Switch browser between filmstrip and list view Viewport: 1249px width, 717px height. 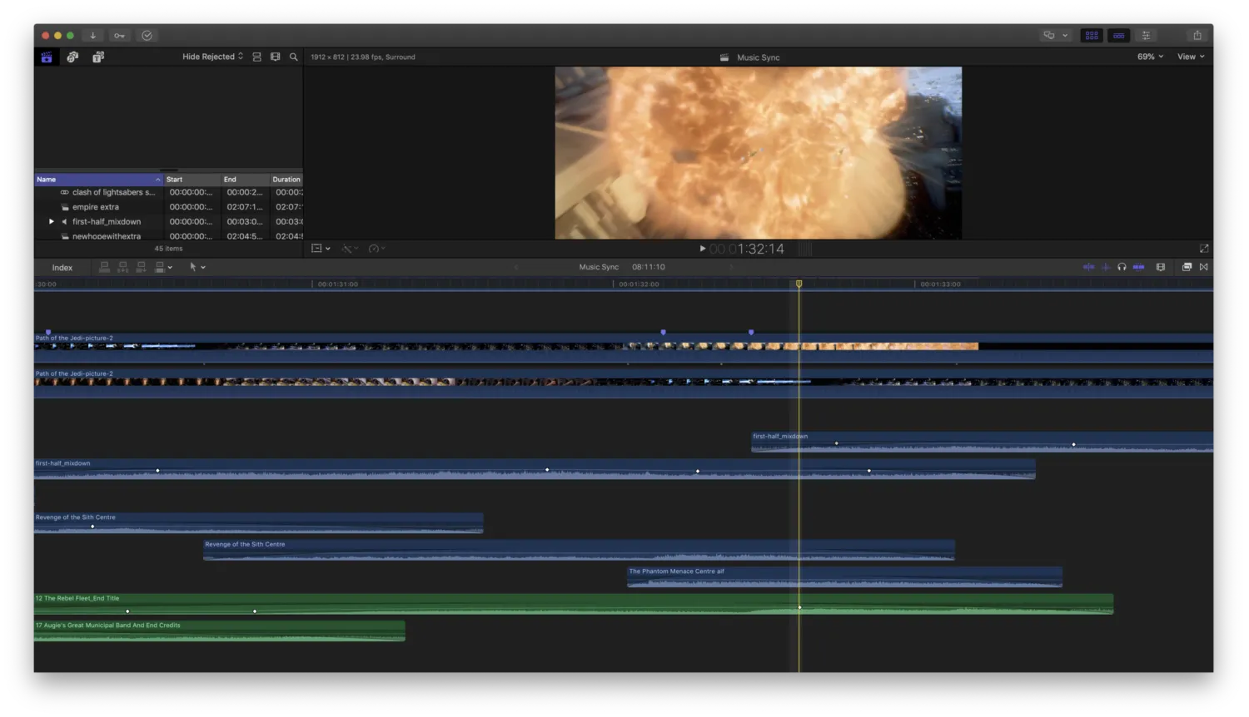[x=256, y=57]
